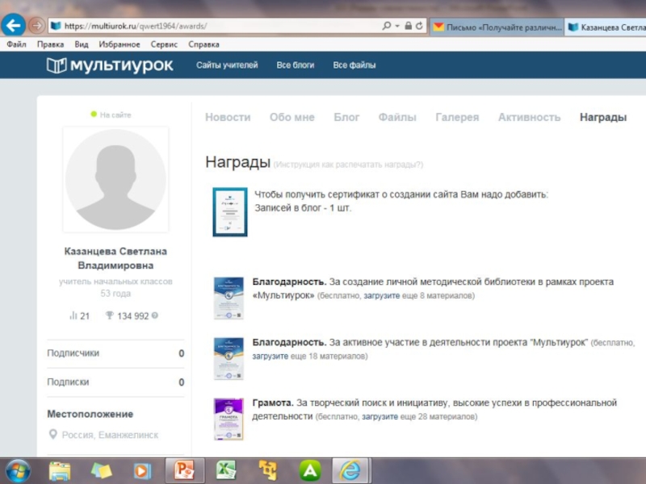Click the help icon after 134 992
The width and height of the screenshot is (646, 484).
(155, 315)
